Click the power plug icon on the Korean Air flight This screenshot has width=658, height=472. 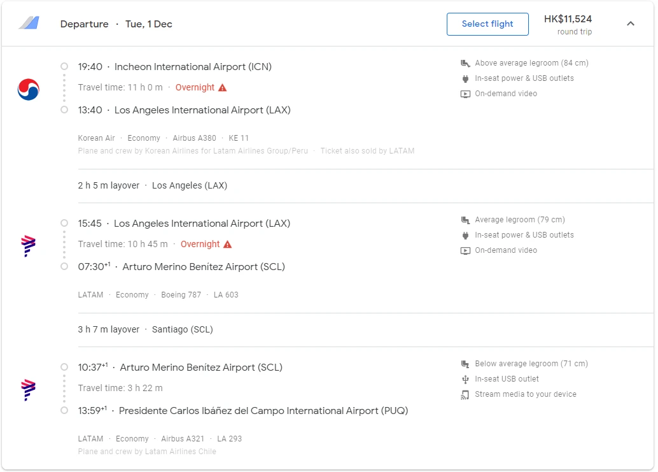(465, 78)
